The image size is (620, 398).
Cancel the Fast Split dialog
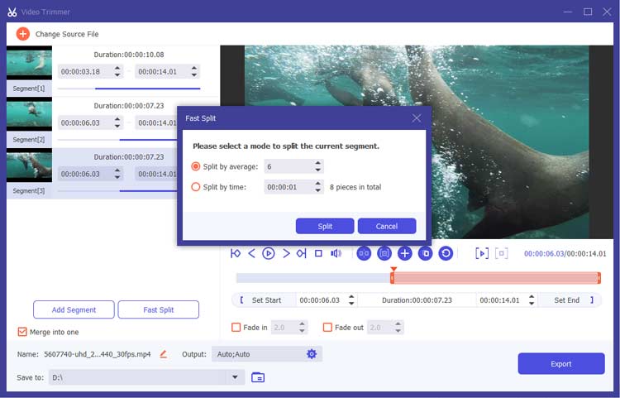click(387, 226)
